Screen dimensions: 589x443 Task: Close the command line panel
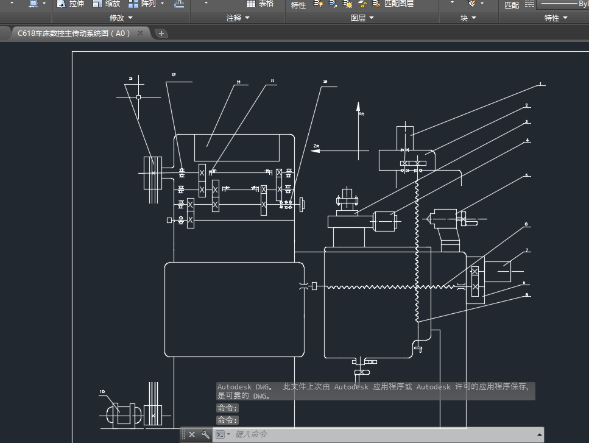(x=191, y=434)
